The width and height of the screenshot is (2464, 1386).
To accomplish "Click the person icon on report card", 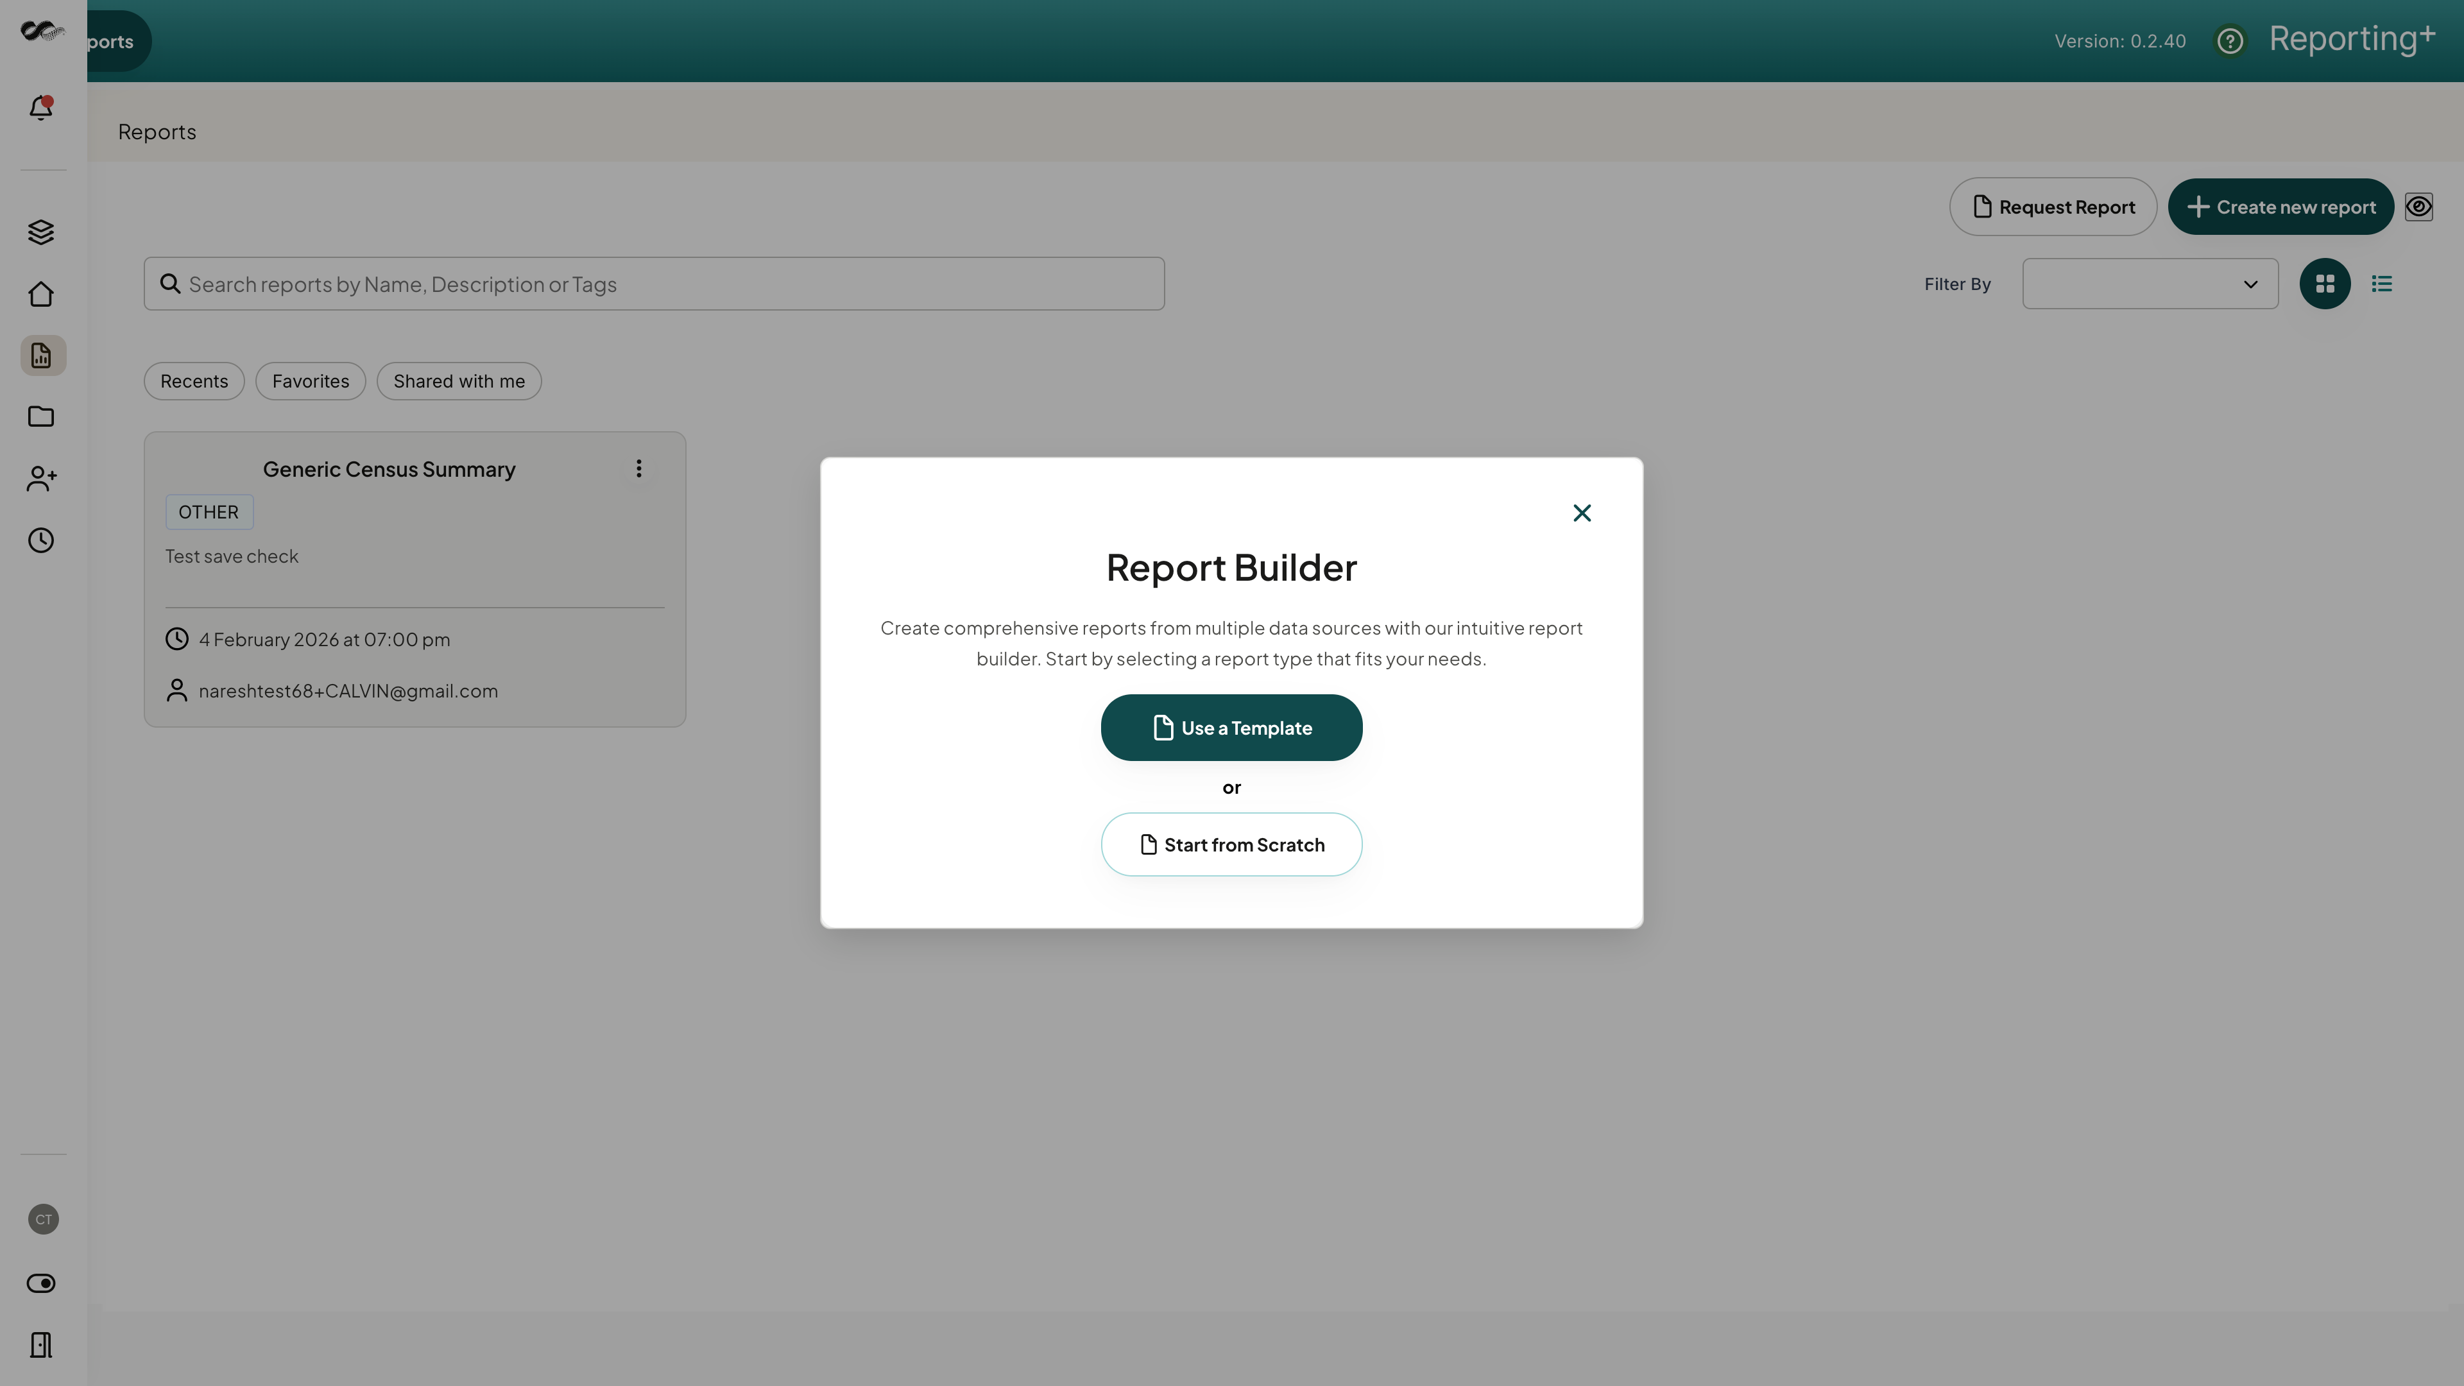I will tap(177, 690).
